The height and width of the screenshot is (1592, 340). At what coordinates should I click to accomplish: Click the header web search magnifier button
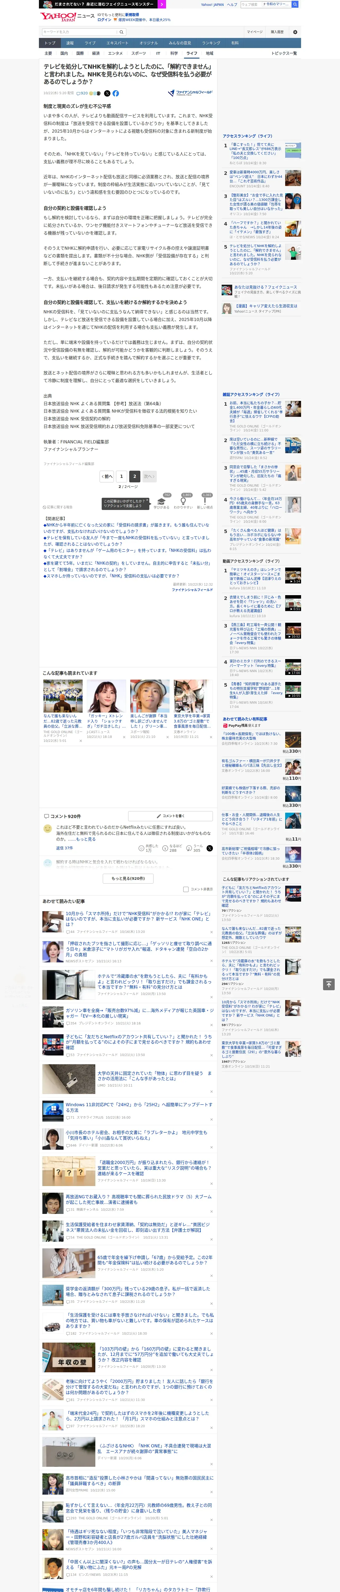(x=295, y=4)
